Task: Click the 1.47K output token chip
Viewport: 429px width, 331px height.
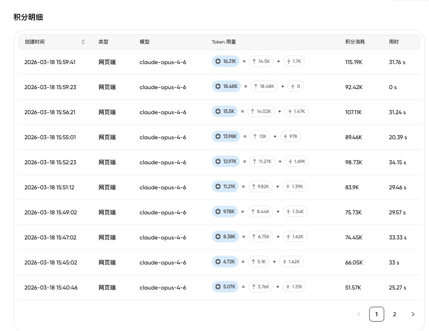Action: [297, 111]
